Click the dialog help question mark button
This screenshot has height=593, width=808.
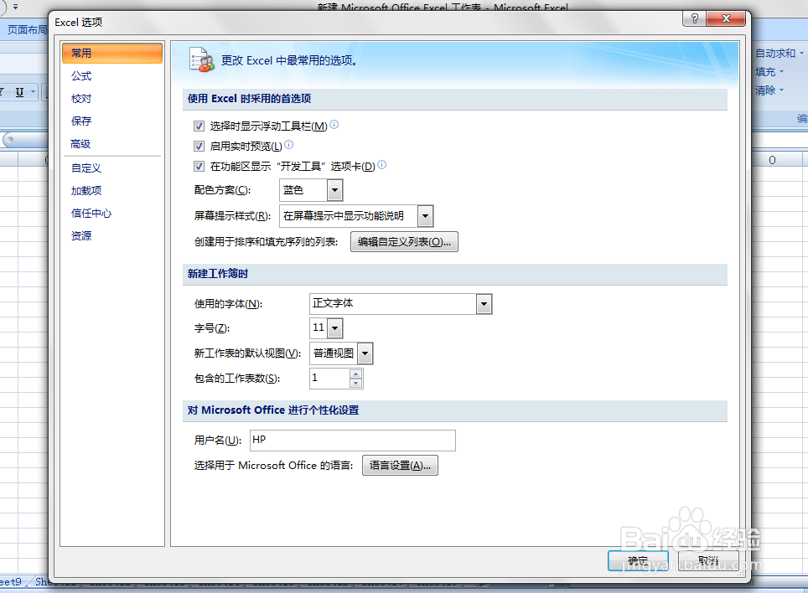(694, 18)
